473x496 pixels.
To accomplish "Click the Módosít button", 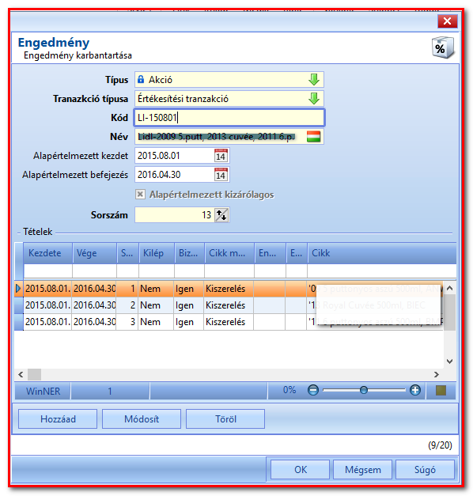I will pyautogui.click(x=142, y=419).
